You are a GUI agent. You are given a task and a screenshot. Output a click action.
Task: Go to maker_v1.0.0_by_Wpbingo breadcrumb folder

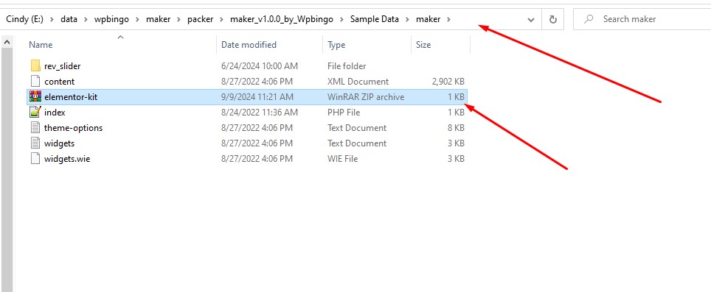(x=282, y=19)
